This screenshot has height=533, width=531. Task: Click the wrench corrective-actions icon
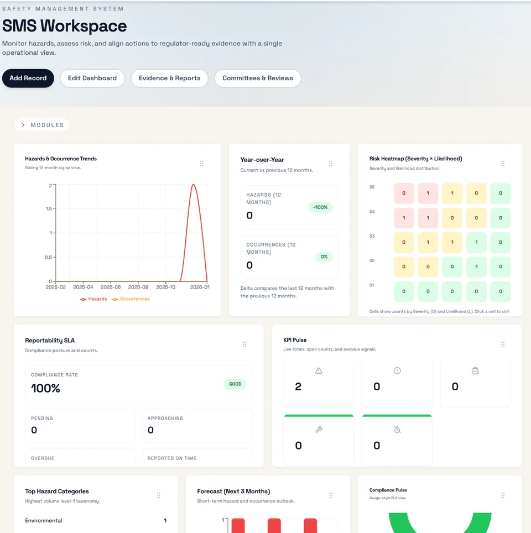click(319, 429)
